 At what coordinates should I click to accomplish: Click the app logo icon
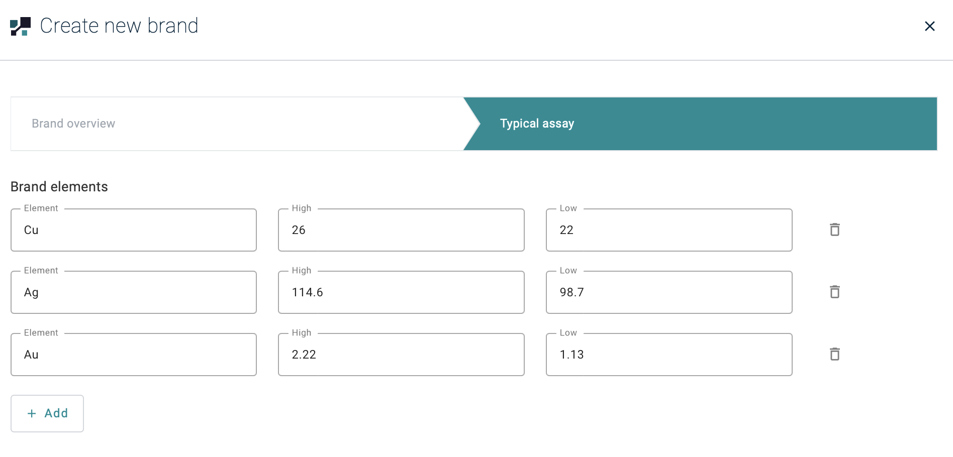21,26
